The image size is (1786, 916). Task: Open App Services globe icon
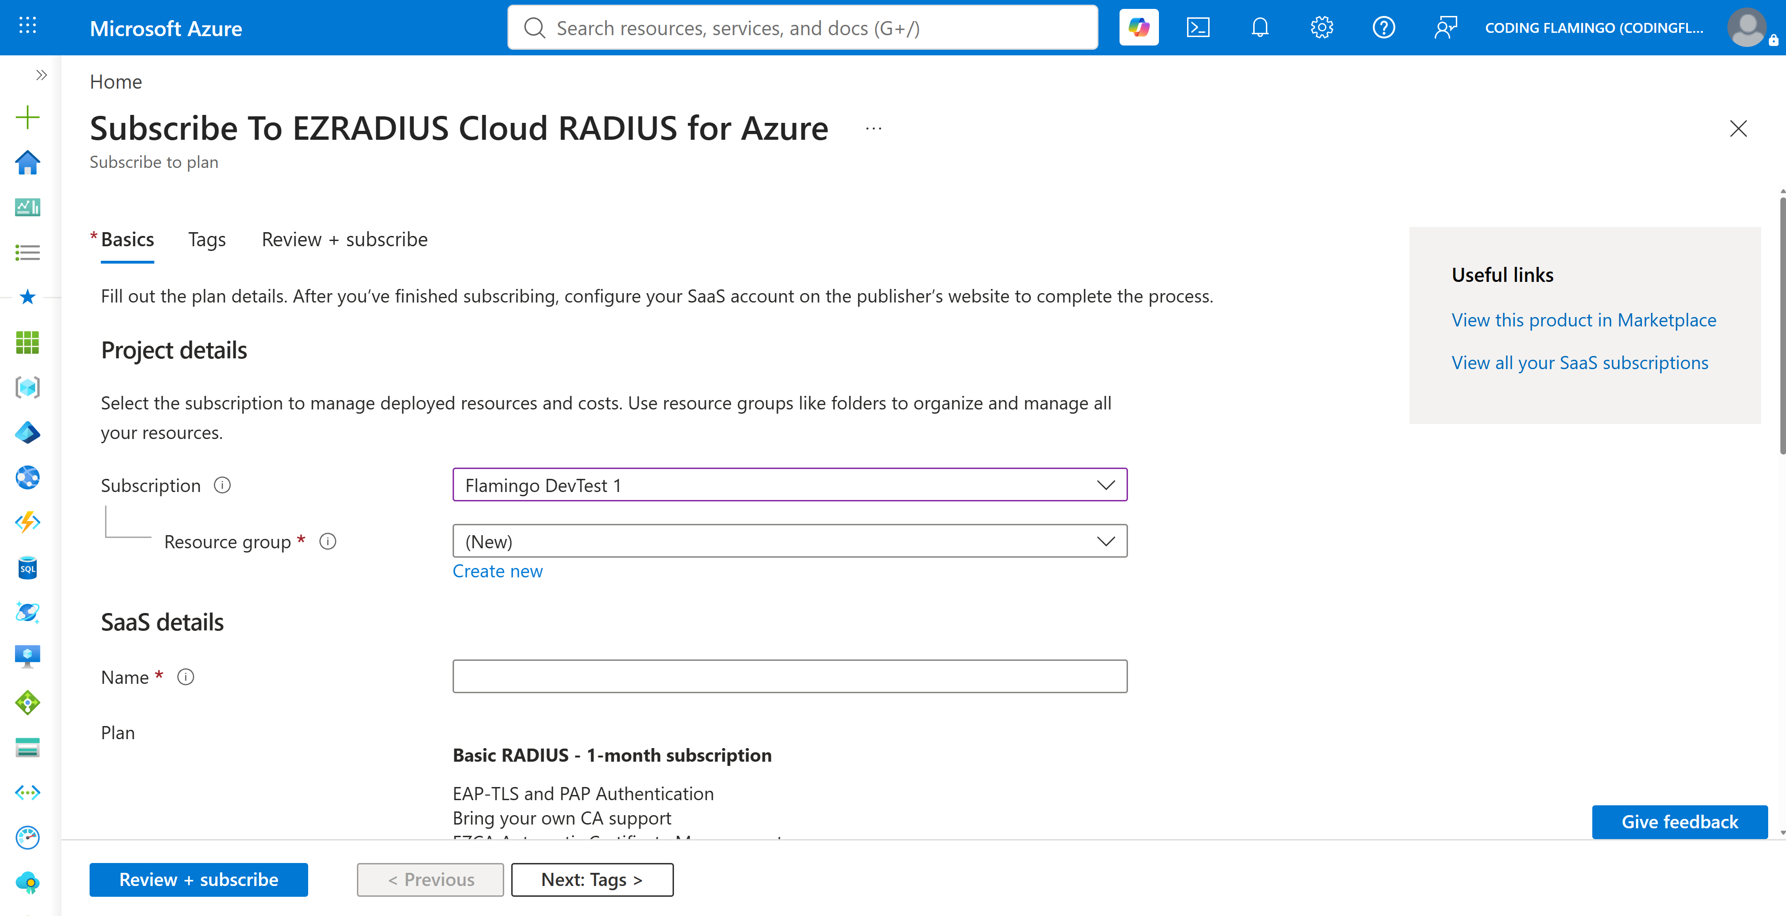coord(28,478)
